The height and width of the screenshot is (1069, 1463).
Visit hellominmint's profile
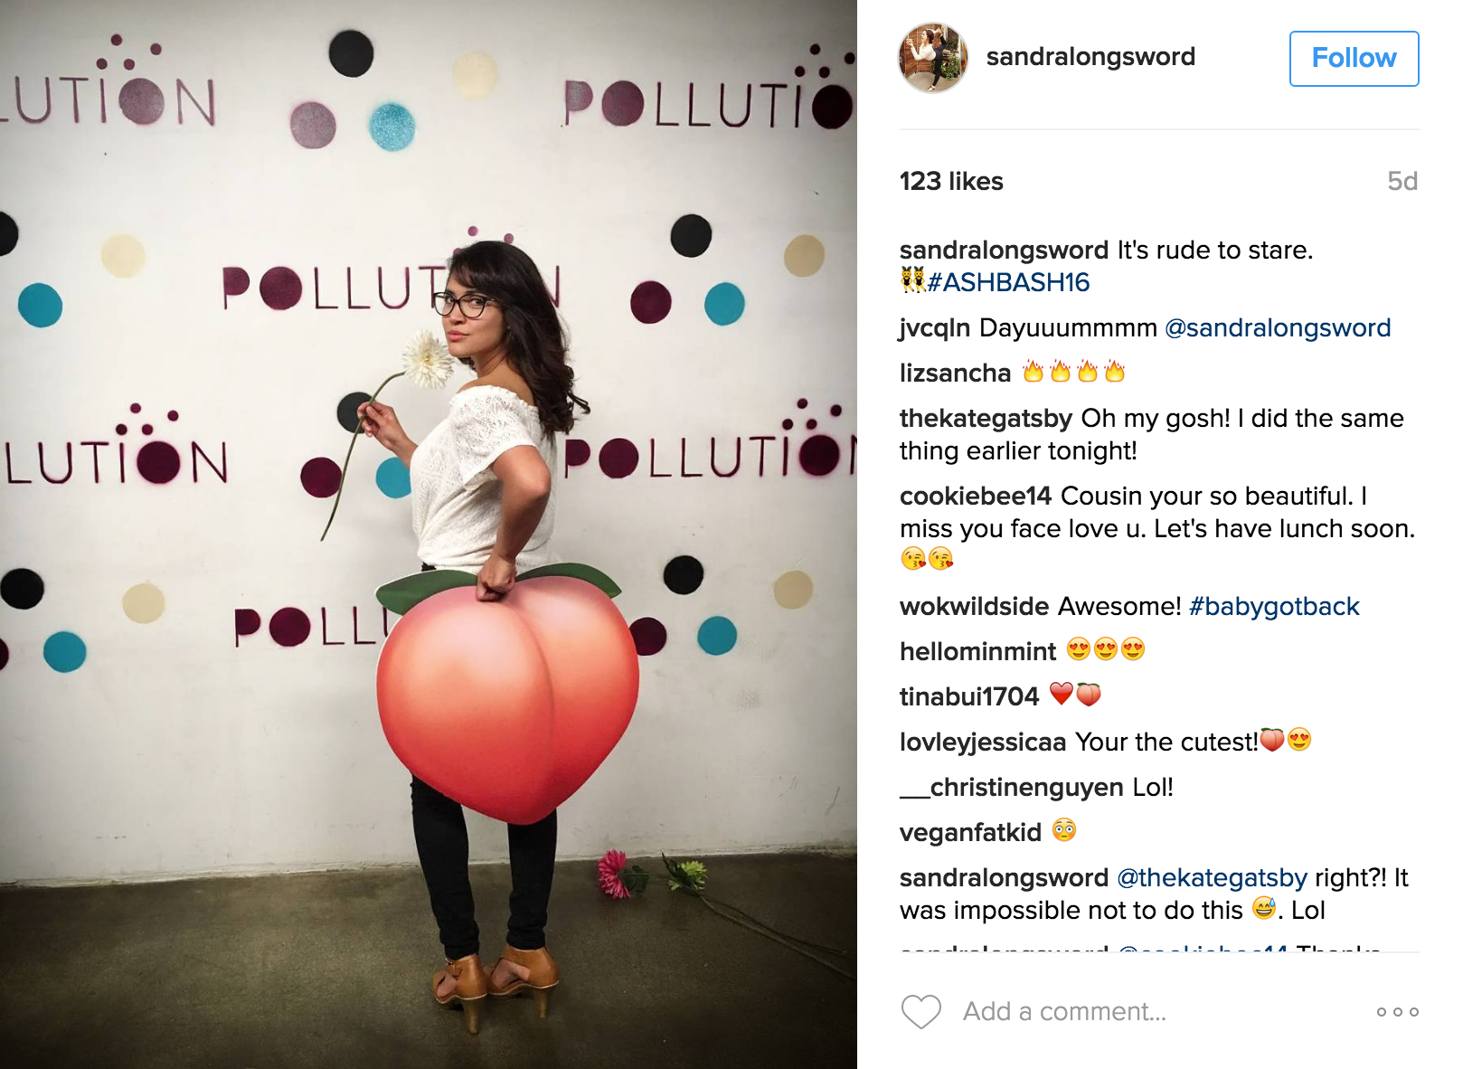pos(977,651)
